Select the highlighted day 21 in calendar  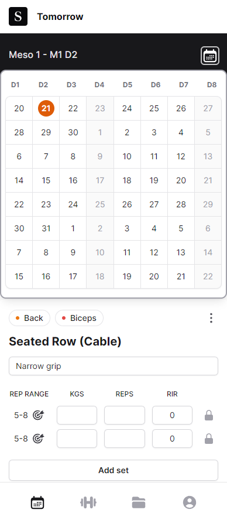46,108
